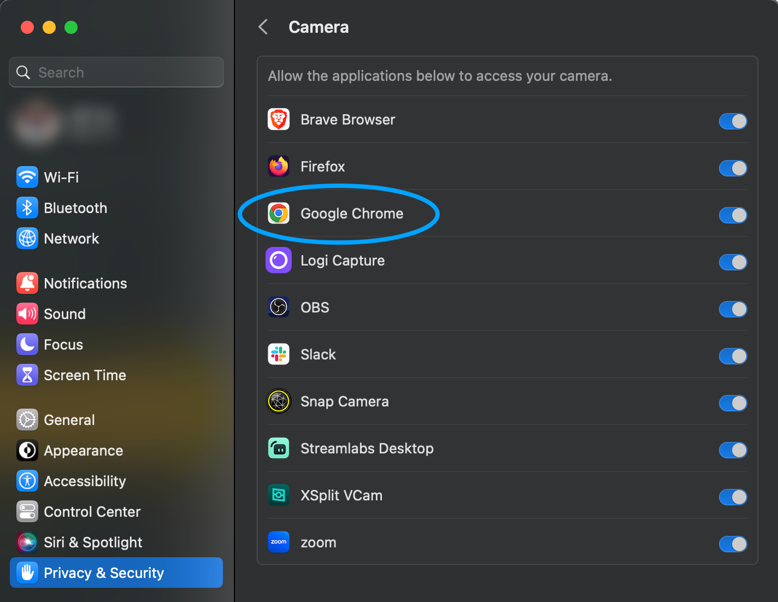Screen dimensions: 778x602
Task: Click the General gear icon
Action: pos(27,420)
